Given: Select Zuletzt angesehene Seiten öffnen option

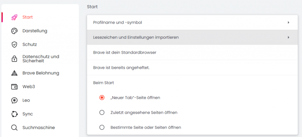Looking at the screenshot, I should click(102, 112).
